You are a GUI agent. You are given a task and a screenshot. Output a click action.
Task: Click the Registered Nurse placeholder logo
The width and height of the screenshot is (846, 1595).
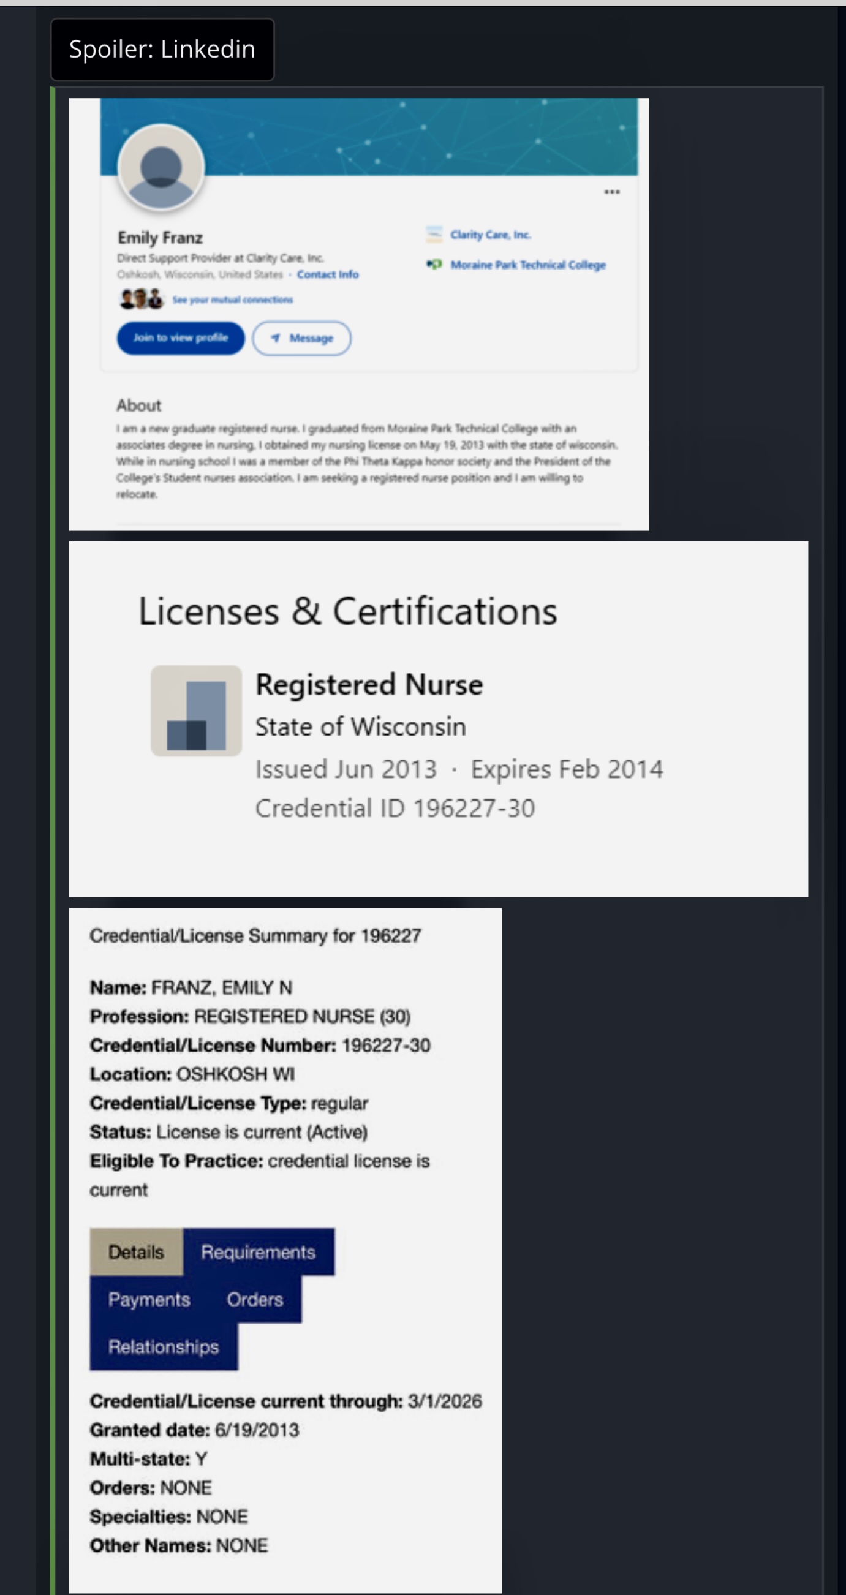click(195, 711)
